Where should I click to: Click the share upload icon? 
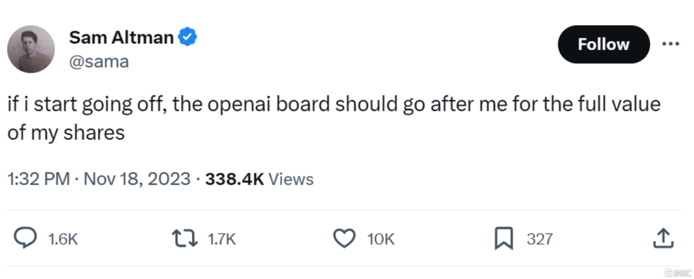coord(663,238)
